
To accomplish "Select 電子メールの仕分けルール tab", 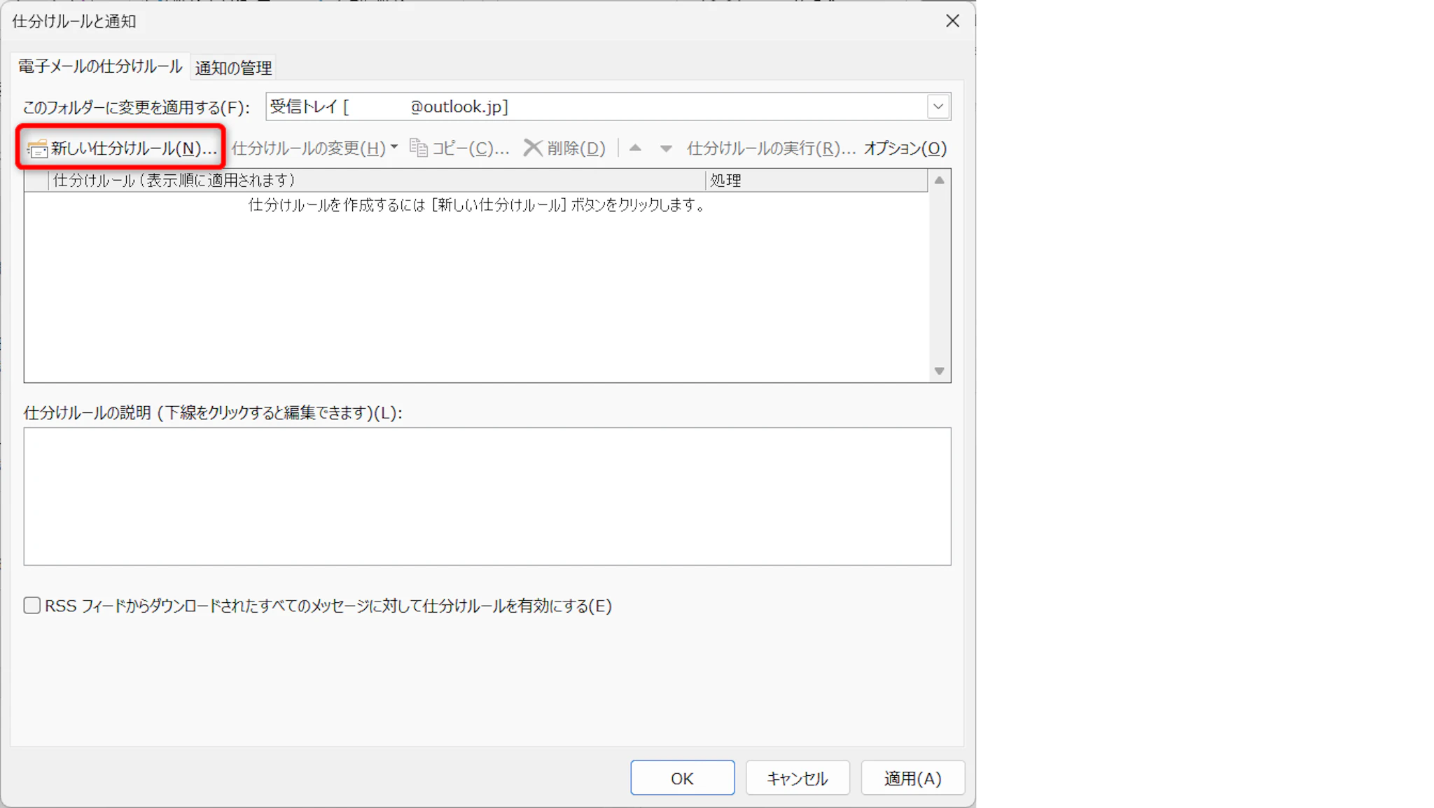I will coord(99,67).
